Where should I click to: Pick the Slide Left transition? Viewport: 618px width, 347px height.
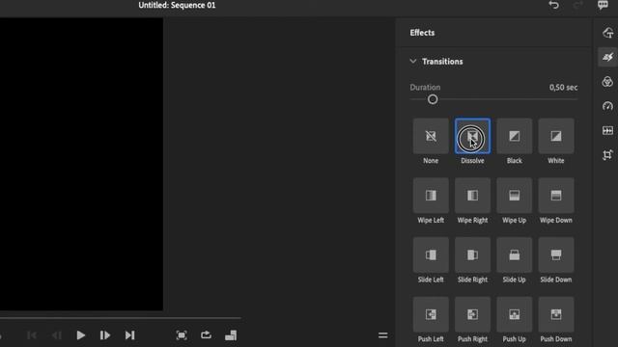click(431, 254)
